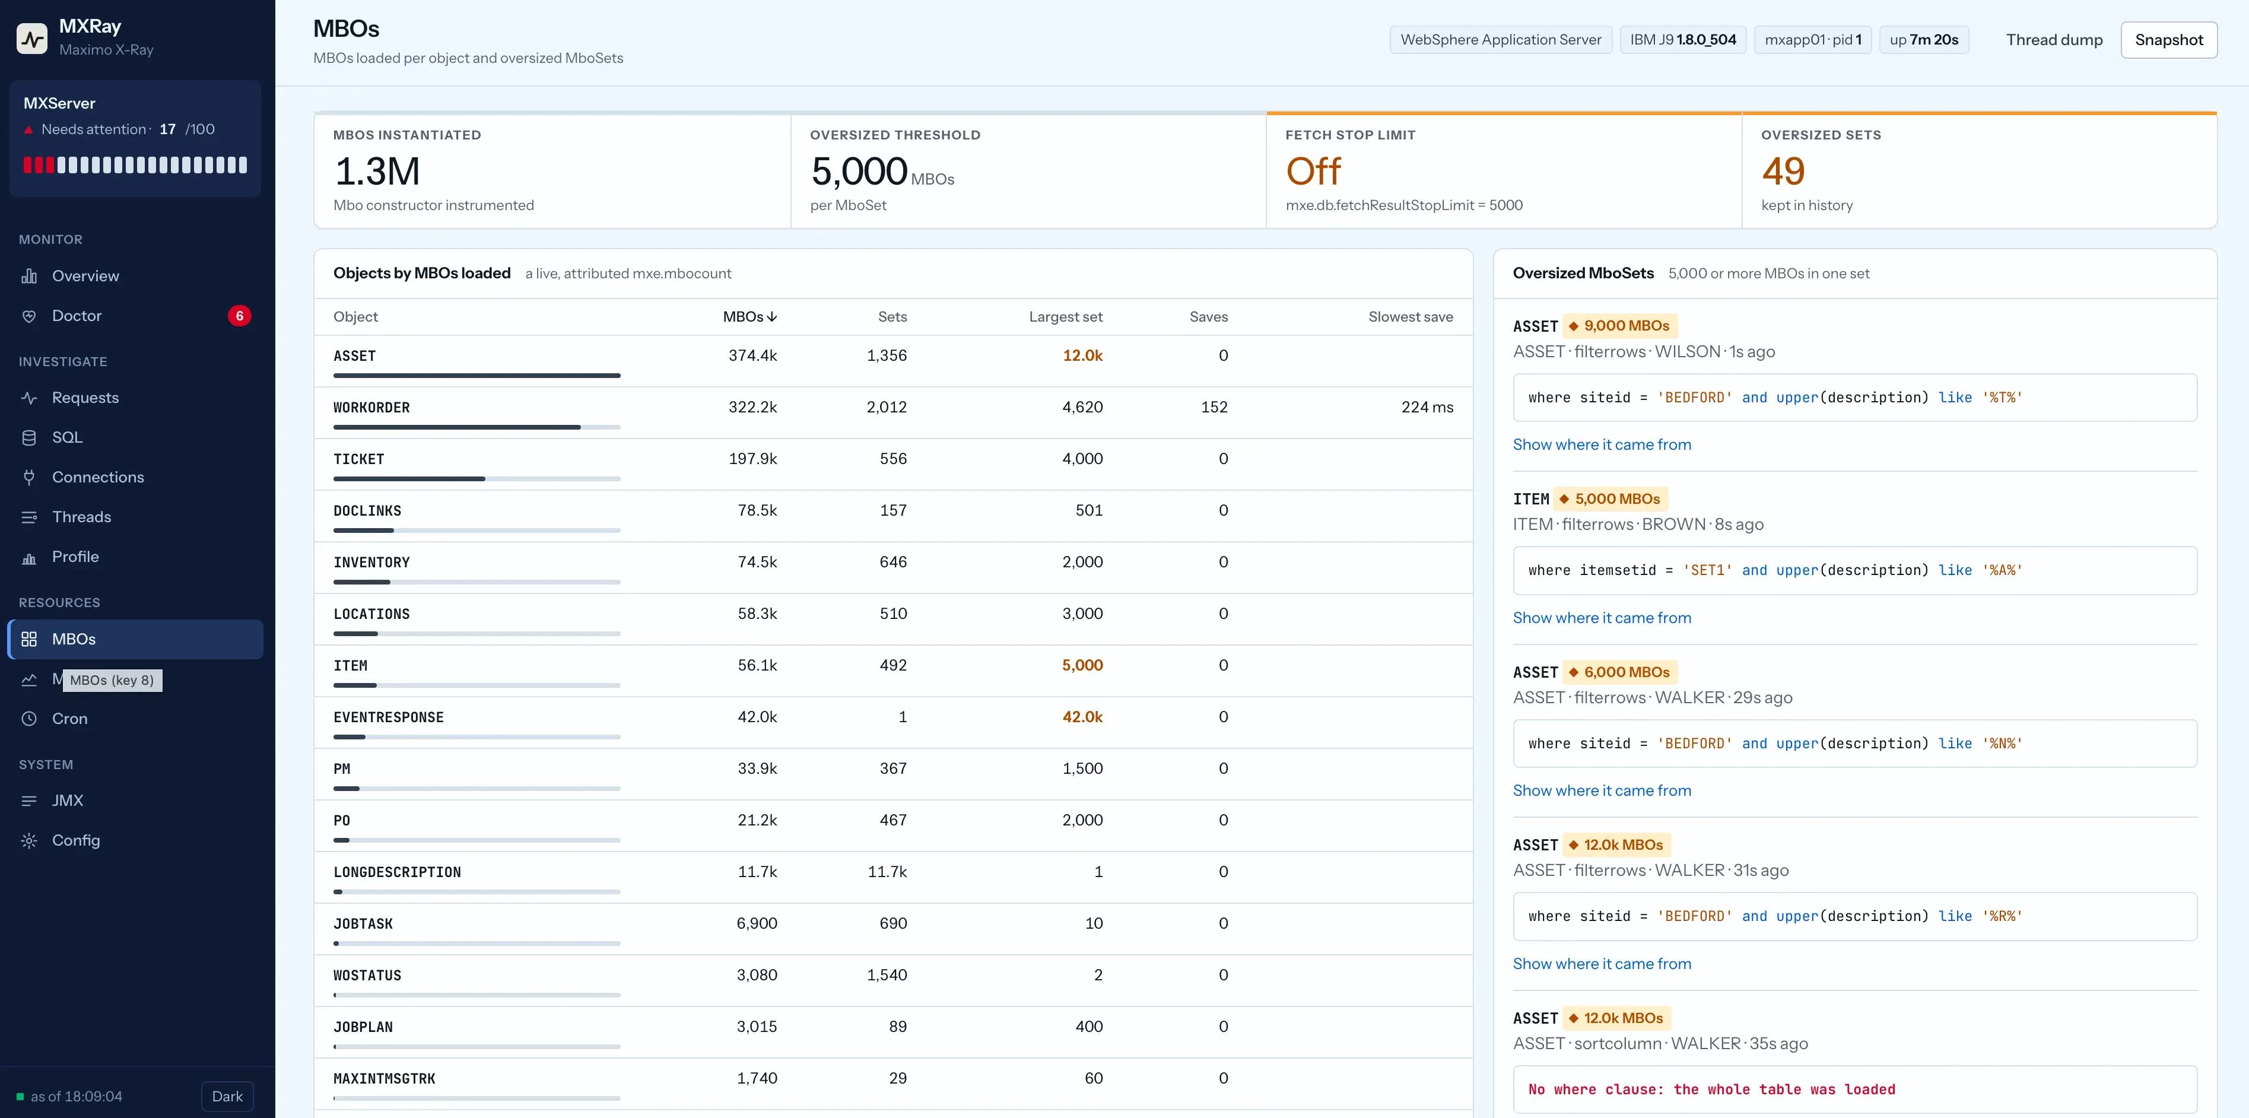Screen dimensions: 2249x1118
Task: Show where the 31s ago ASSET set came from
Action: pos(1602,964)
